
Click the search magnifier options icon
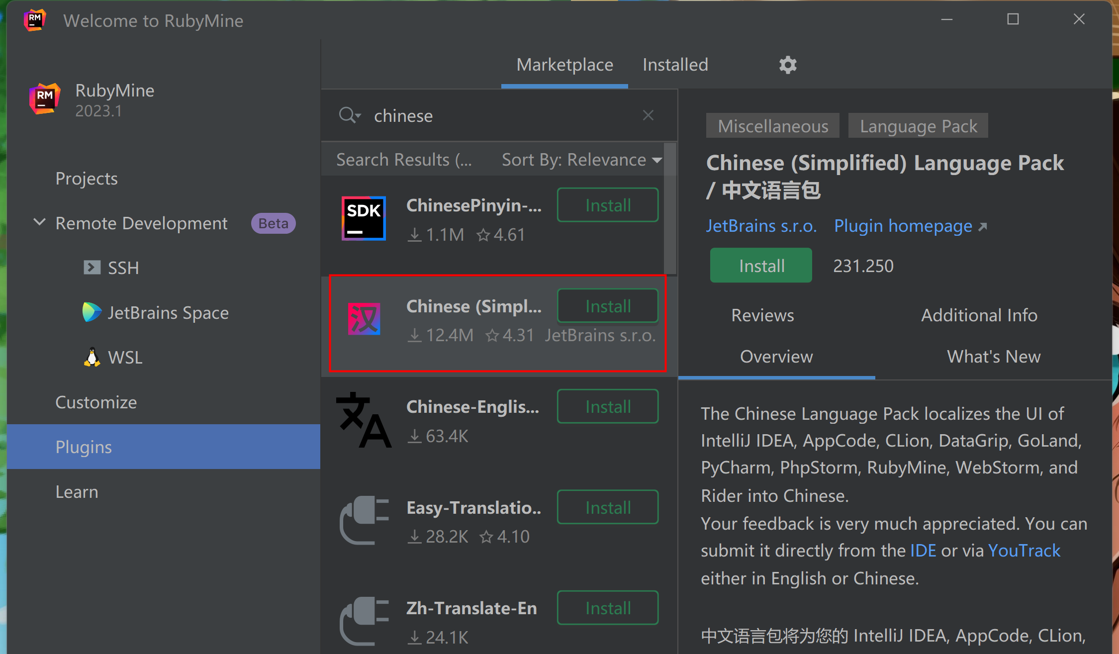click(x=350, y=115)
